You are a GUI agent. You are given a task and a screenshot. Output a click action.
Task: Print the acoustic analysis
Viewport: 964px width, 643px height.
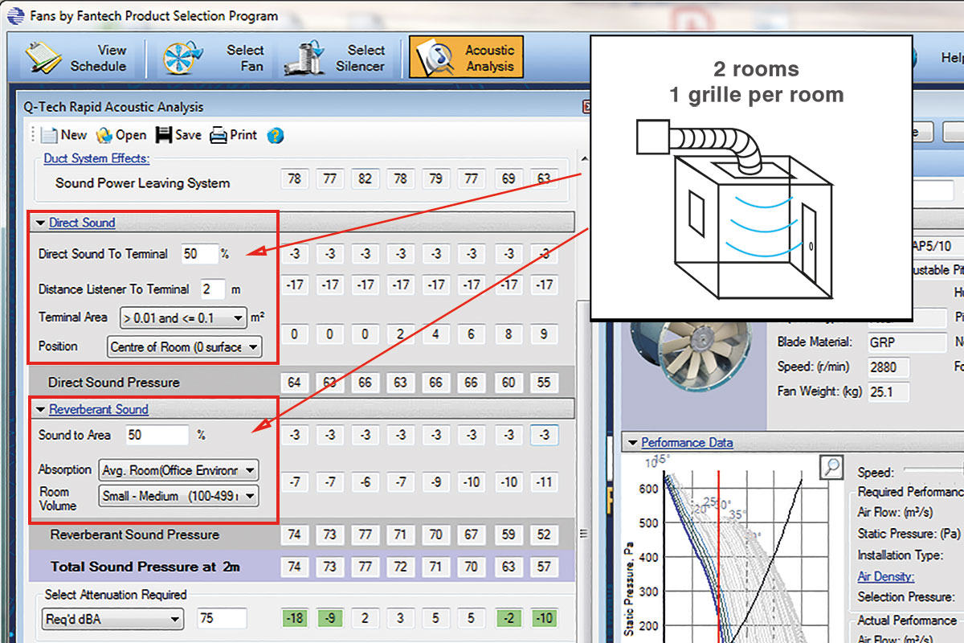coord(232,134)
